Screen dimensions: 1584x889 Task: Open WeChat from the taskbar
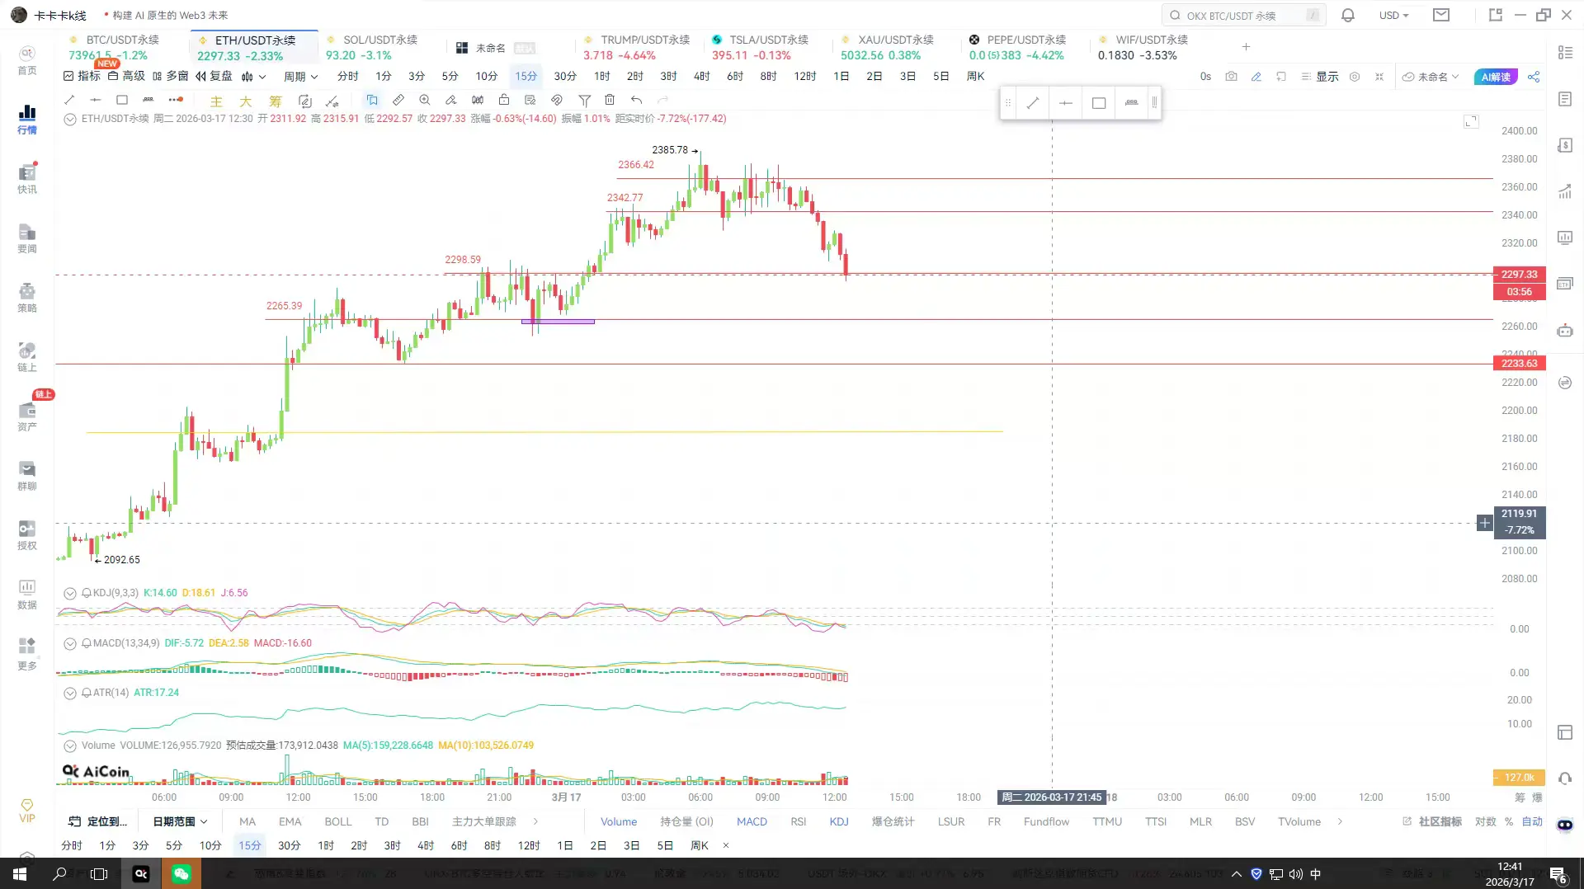coord(181,873)
